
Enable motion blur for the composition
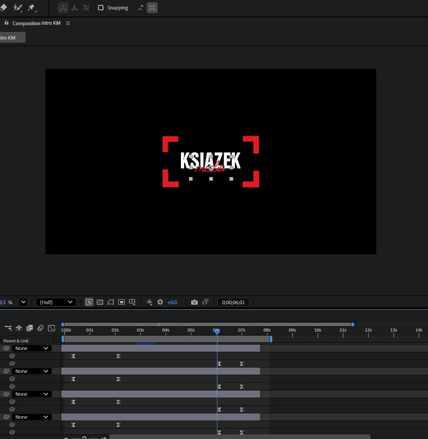click(x=41, y=328)
